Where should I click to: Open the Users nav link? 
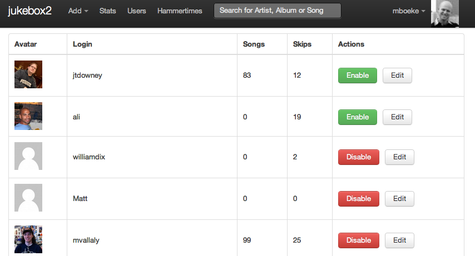pos(137,11)
